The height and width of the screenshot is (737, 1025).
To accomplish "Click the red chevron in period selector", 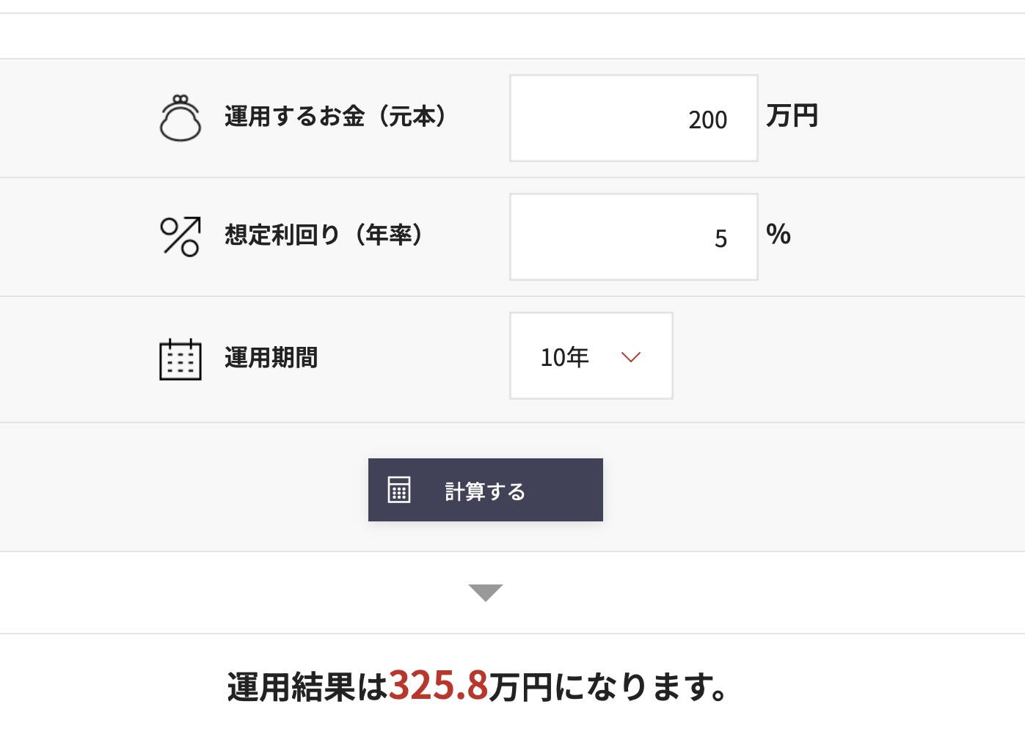I will click(x=631, y=357).
